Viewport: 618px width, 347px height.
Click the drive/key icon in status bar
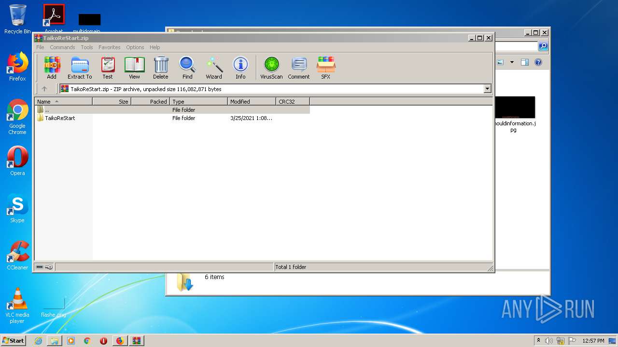[x=44, y=267]
